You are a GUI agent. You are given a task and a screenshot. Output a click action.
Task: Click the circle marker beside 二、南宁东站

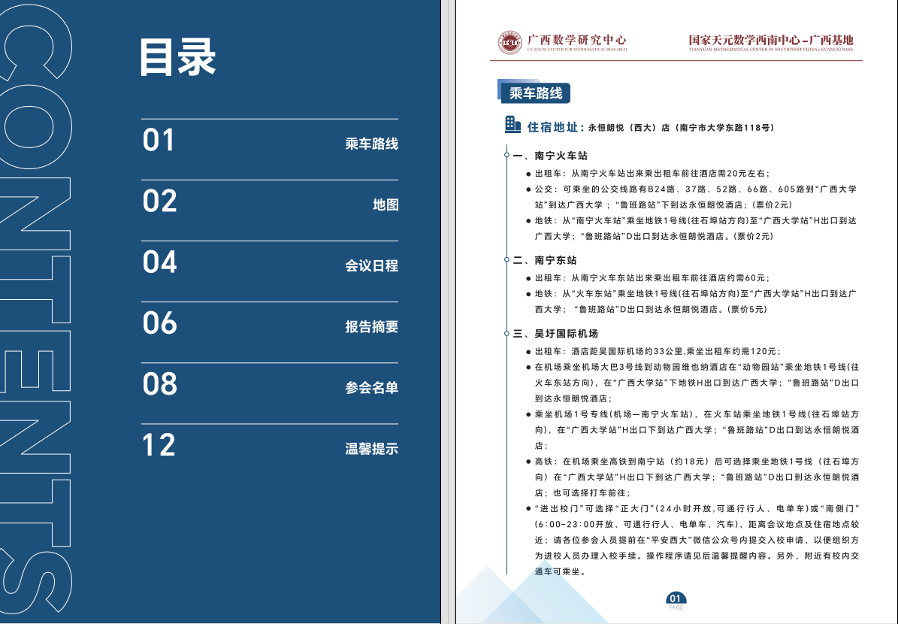pyautogui.click(x=507, y=260)
